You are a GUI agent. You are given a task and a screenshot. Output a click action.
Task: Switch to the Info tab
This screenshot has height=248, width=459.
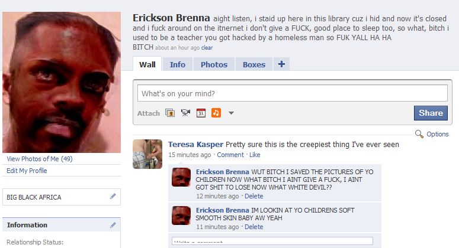(178, 64)
